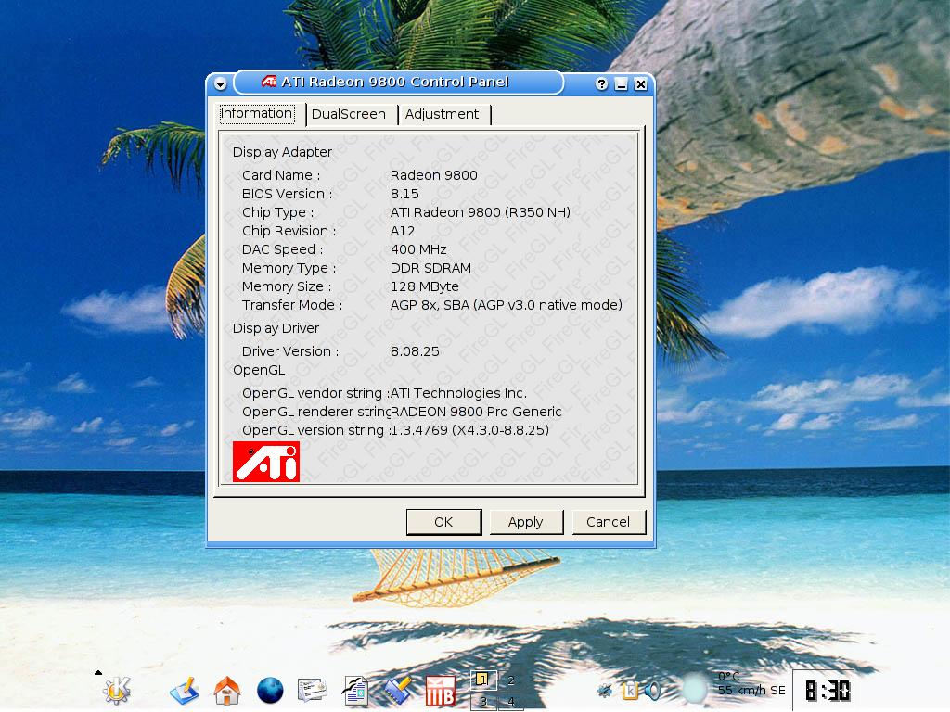Image resolution: width=950 pixels, height=712 pixels.
Task: Click the What's This help button
Action: [601, 84]
